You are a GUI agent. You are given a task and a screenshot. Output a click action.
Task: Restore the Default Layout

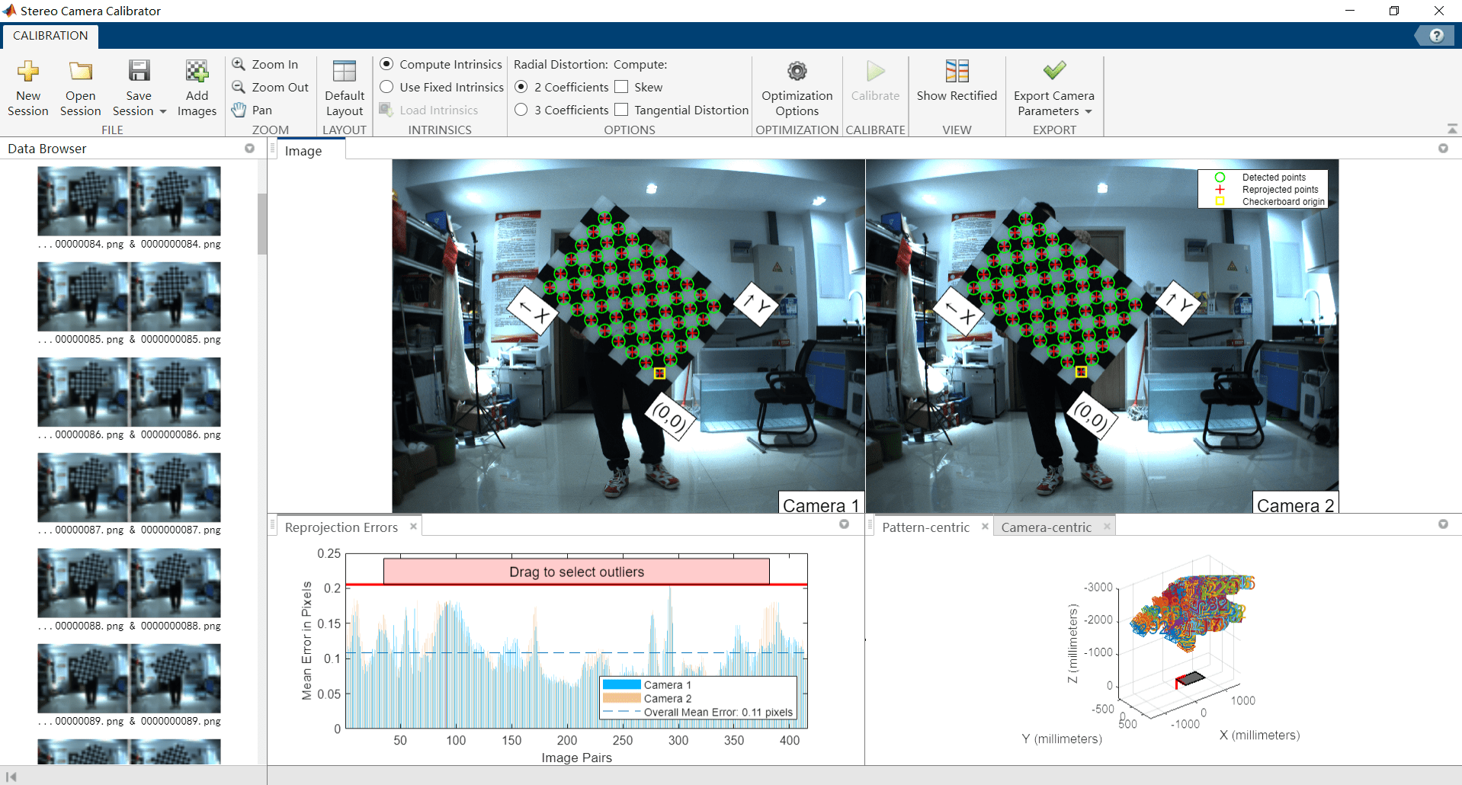pyautogui.click(x=344, y=88)
